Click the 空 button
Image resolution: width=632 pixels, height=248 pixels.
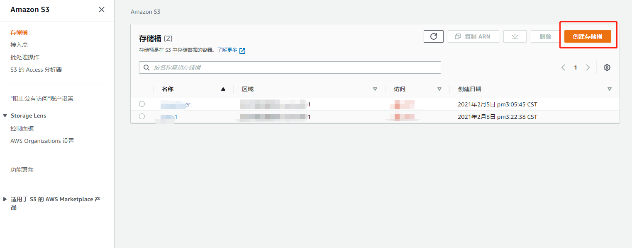point(515,36)
